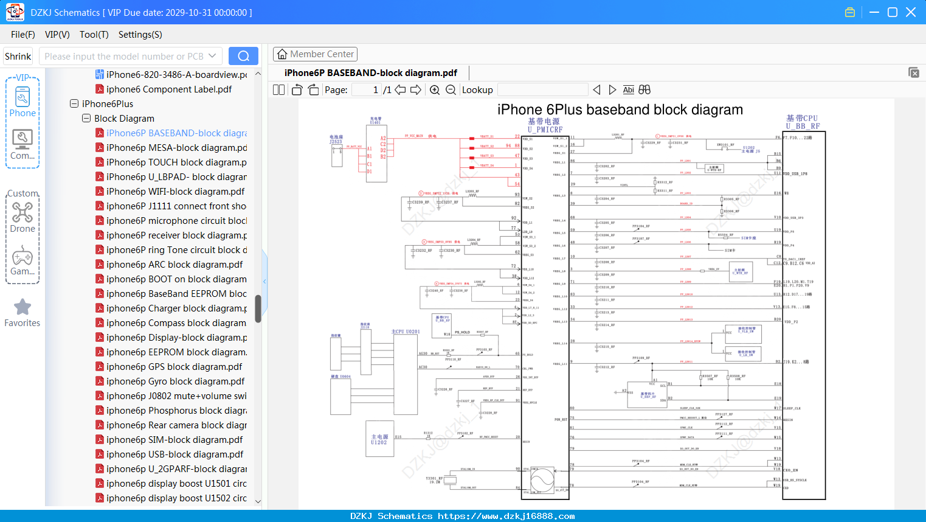Open the Tool(T) menu
926x522 pixels.
coord(94,35)
